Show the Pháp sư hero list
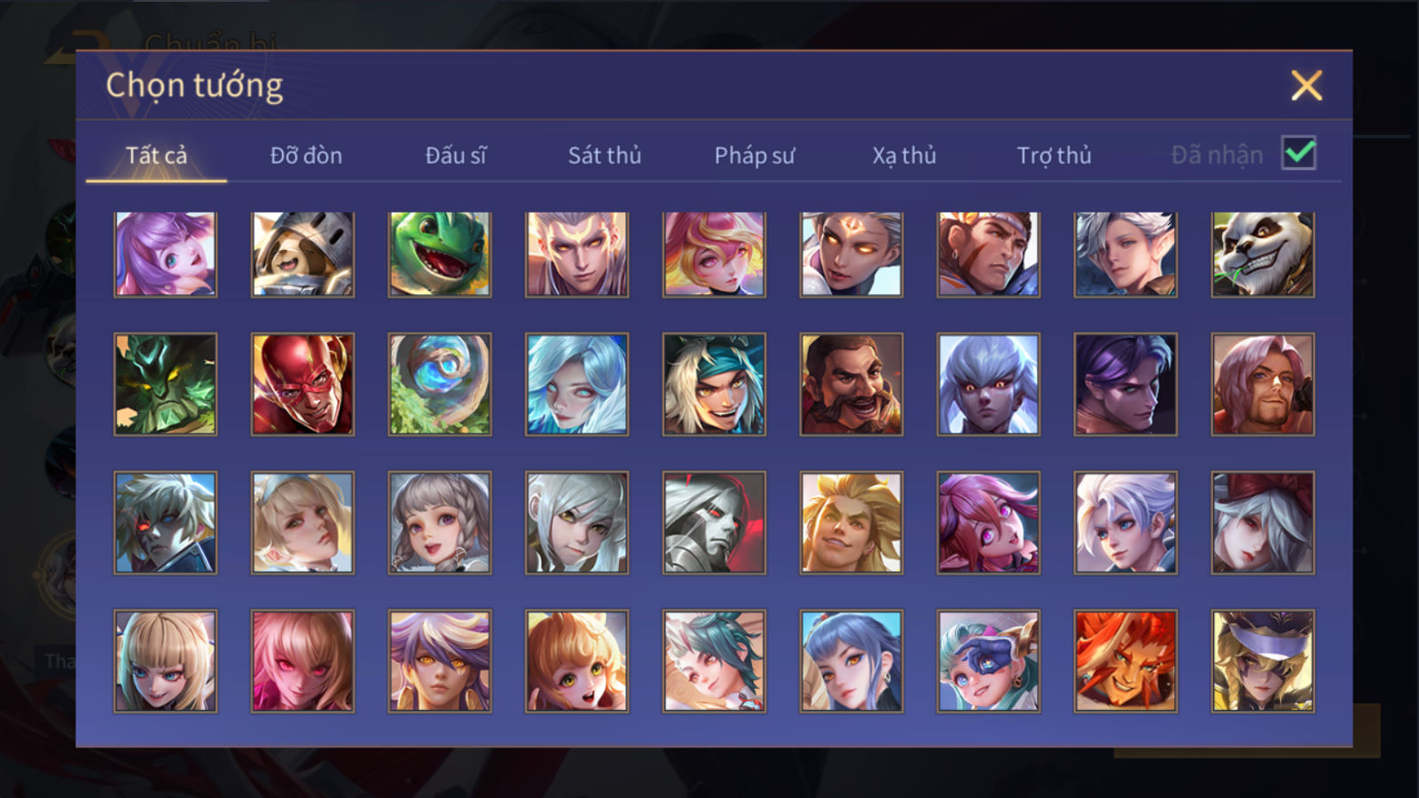Screen dimensions: 1419x798 point(755,155)
